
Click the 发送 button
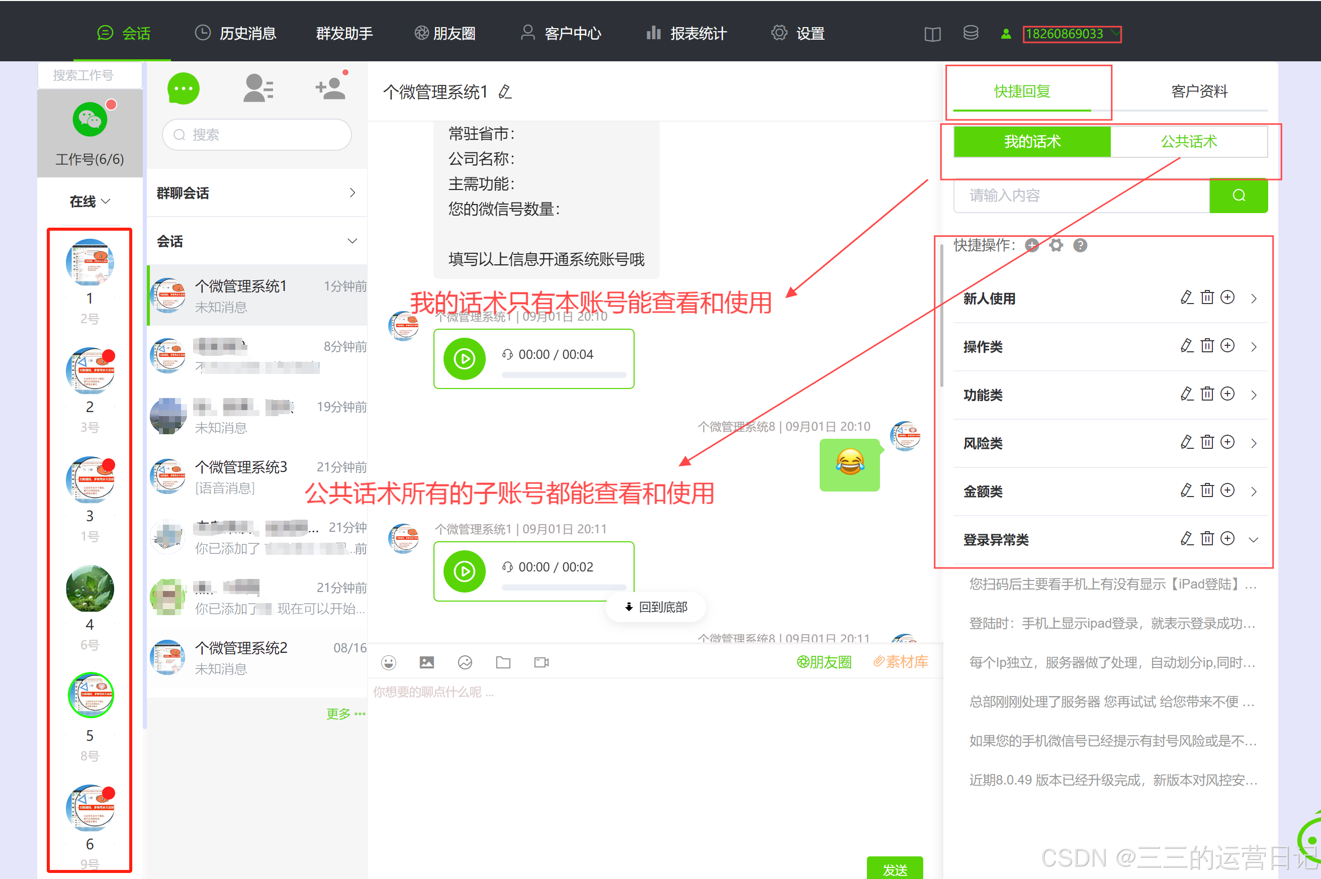(x=894, y=869)
